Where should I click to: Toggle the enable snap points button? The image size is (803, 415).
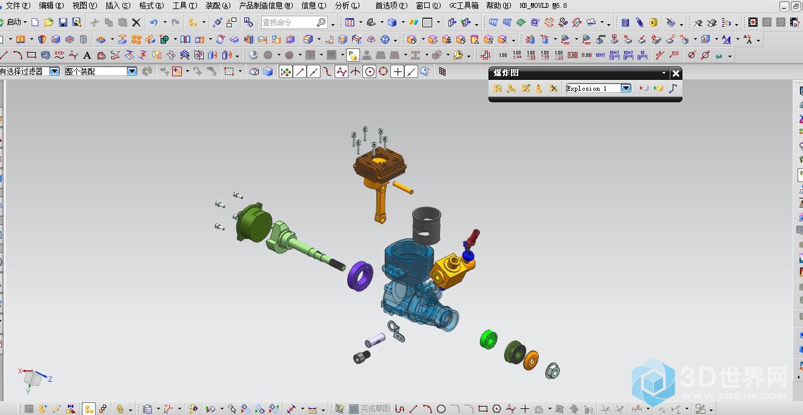point(285,71)
